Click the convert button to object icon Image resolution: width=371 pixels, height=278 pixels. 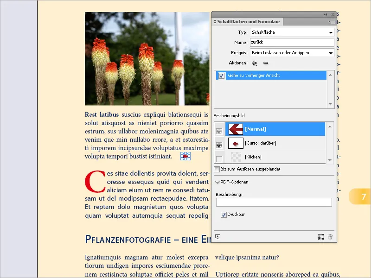[320, 237]
